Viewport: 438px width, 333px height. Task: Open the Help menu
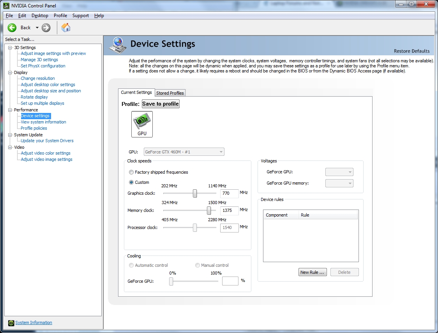99,16
